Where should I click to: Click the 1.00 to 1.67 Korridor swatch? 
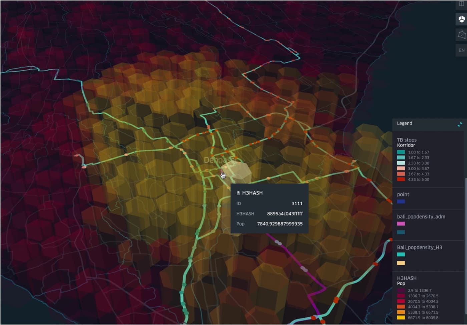coord(401,152)
